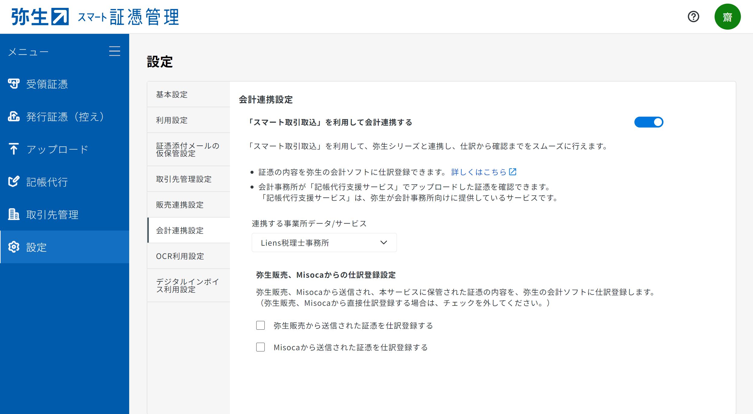
Task: Check 弥生販売から送信された証憑を仕訳登録する
Action: 260,325
